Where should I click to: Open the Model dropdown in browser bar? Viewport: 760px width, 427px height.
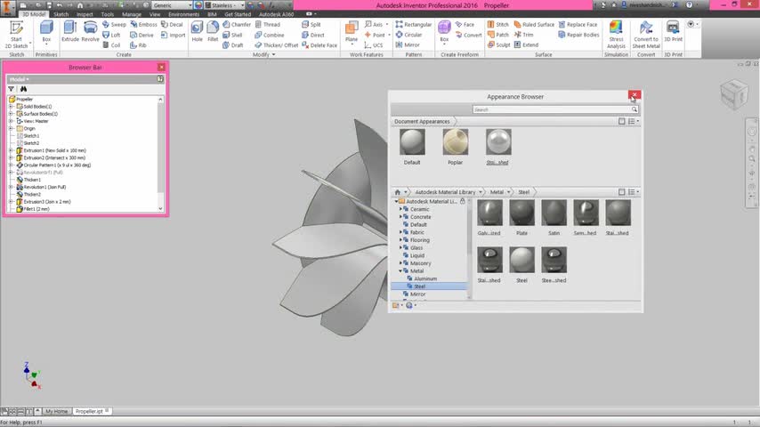pyautogui.click(x=20, y=79)
